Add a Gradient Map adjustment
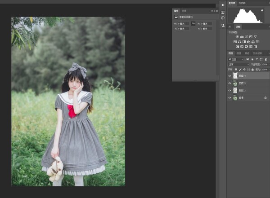 point(255,47)
